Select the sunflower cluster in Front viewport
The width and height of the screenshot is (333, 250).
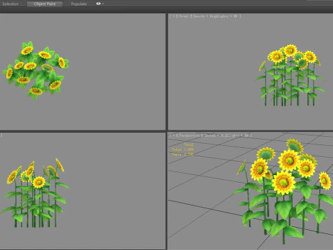click(x=290, y=75)
